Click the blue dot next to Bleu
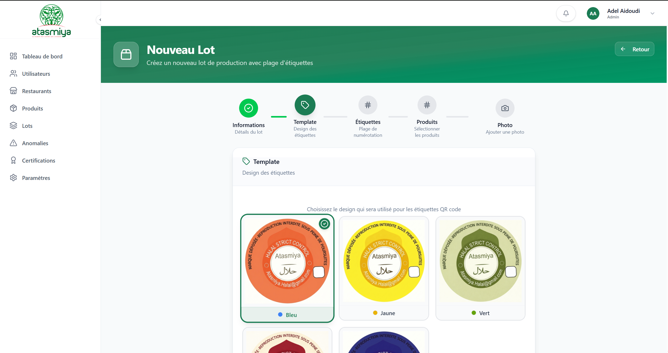 tap(280, 315)
